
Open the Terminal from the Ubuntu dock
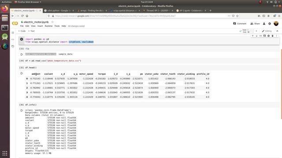[x=5, y=28]
